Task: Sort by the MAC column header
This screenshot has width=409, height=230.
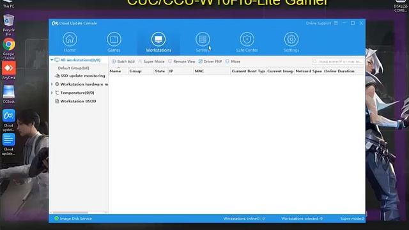Action: click(x=212, y=71)
